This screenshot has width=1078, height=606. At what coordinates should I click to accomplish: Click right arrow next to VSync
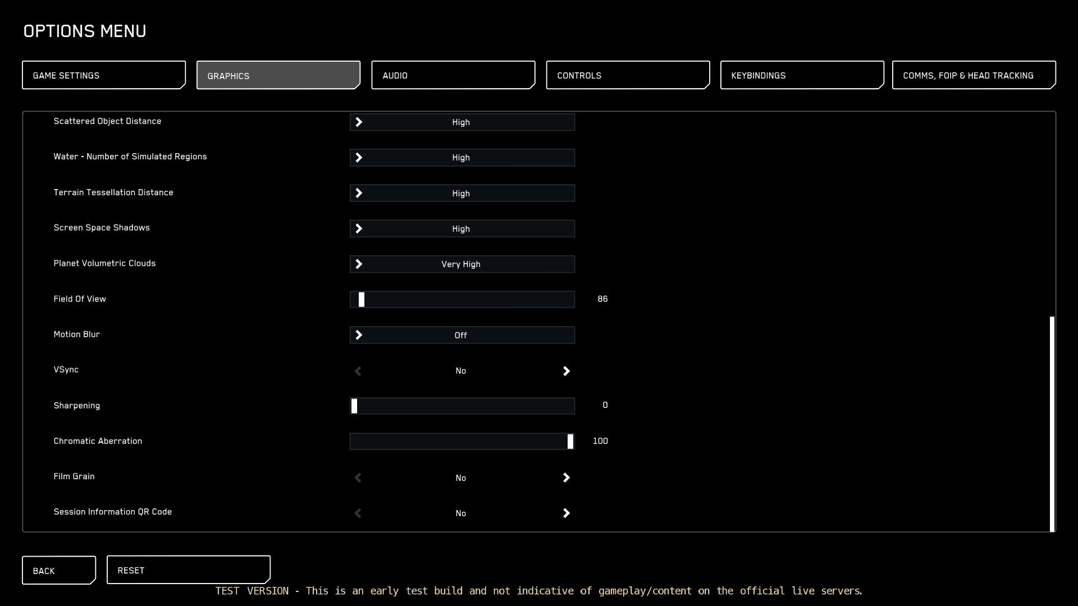(x=566, y=371)
